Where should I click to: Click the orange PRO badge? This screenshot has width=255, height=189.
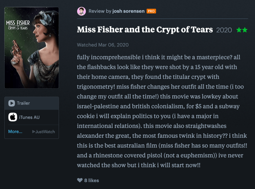coord(151,11)
